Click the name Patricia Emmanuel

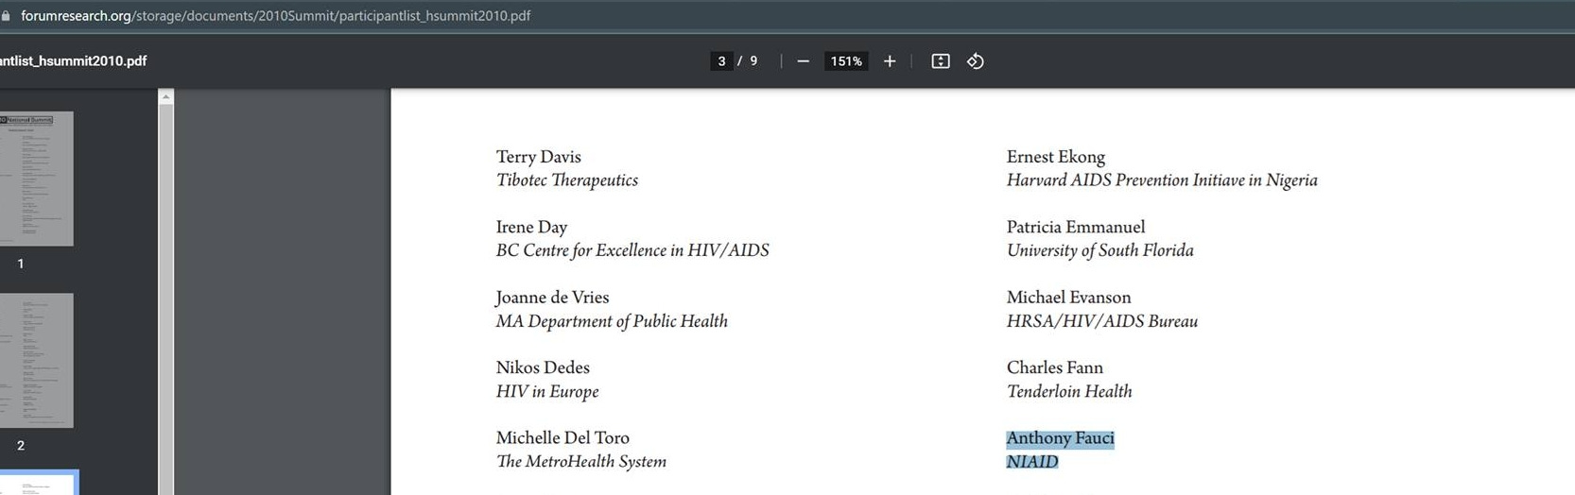(x=1076, y=227)
